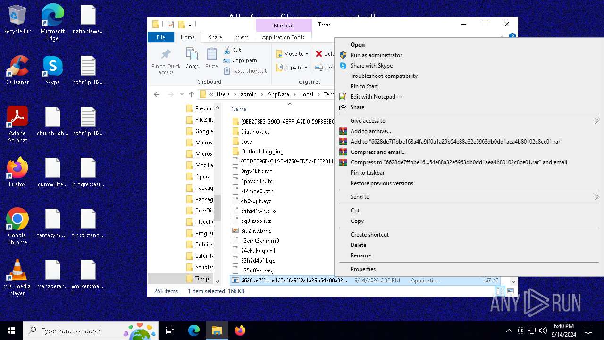Image resolution: width=604 pixels, height=340 pixels.
Task: Open Edge from the taskbar
Action: point(194,331)
